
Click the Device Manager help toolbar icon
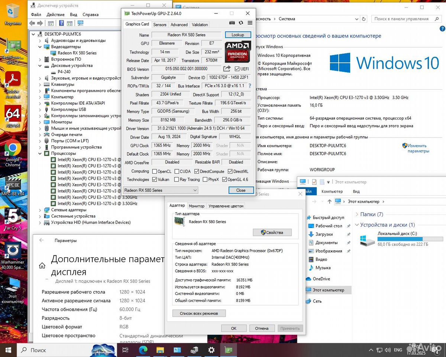(61, 23)
